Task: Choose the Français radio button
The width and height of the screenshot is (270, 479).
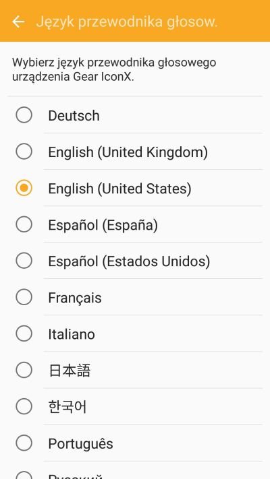Action: (24, 297)
